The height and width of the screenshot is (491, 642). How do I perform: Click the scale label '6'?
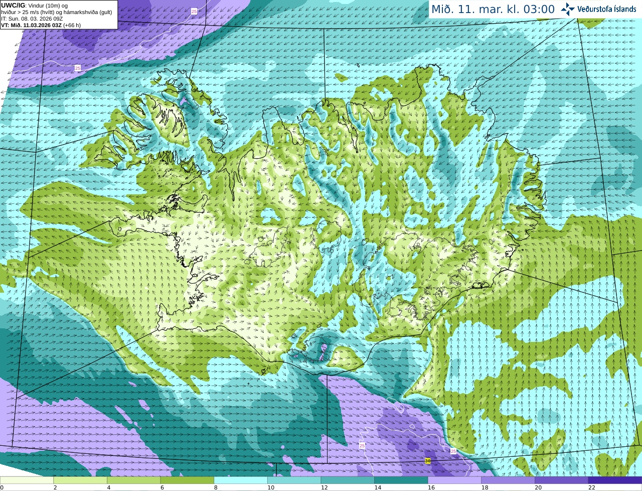tap(162, 487)
